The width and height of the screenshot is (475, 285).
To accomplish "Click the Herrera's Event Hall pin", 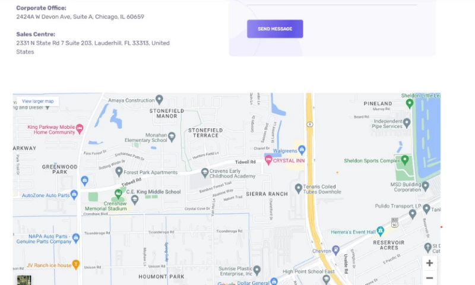I will click(380, 231).
